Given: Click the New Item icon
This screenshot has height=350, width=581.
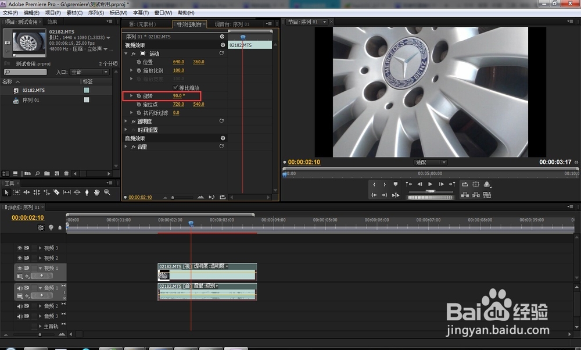Looking at the screenshot, I should pyautogui.click(x=57, y=173).
